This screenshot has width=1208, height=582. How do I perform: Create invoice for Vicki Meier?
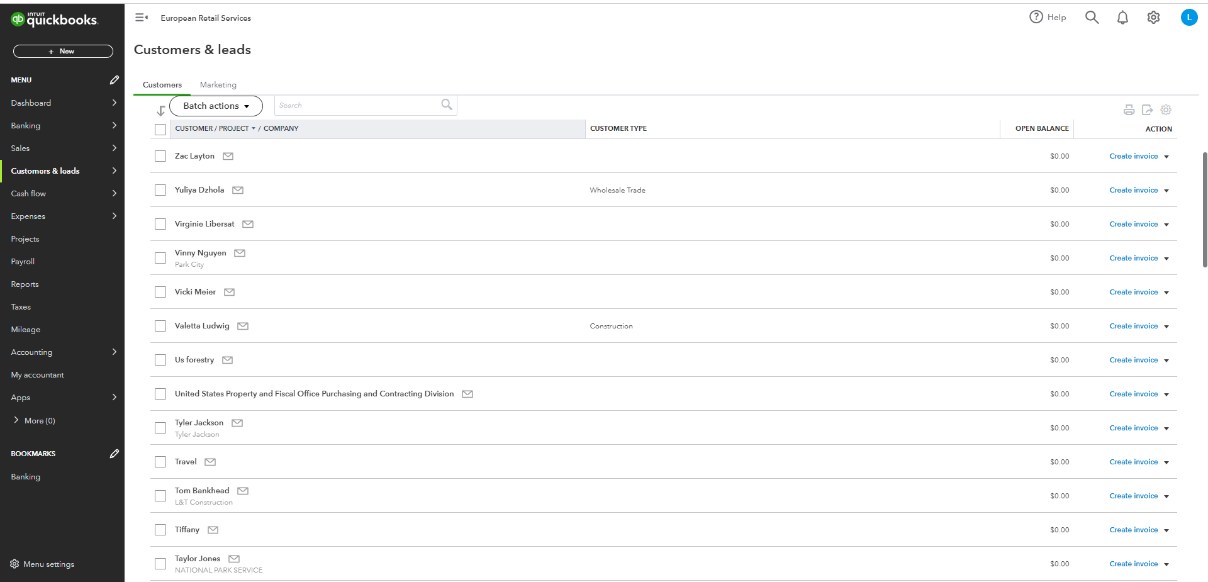(x=1133, y=292)
